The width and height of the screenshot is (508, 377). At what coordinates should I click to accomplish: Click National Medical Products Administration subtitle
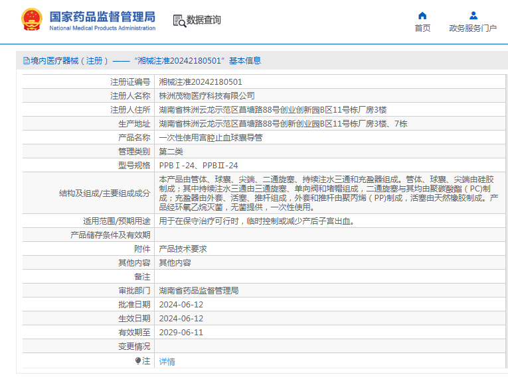(102, 28)
